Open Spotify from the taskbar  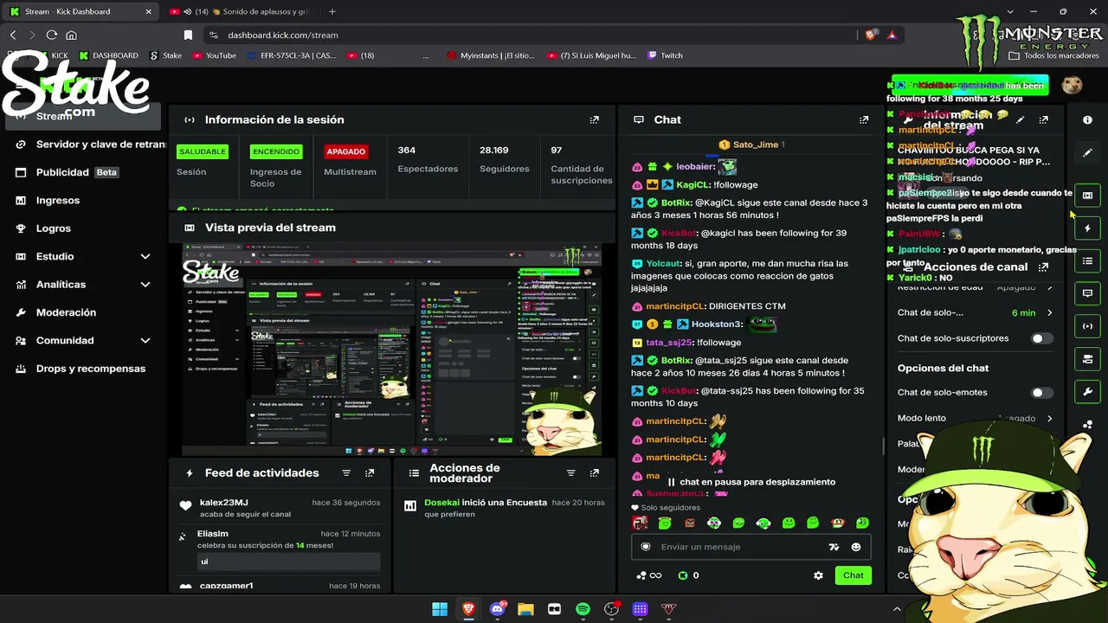click(x=583, y=609)
